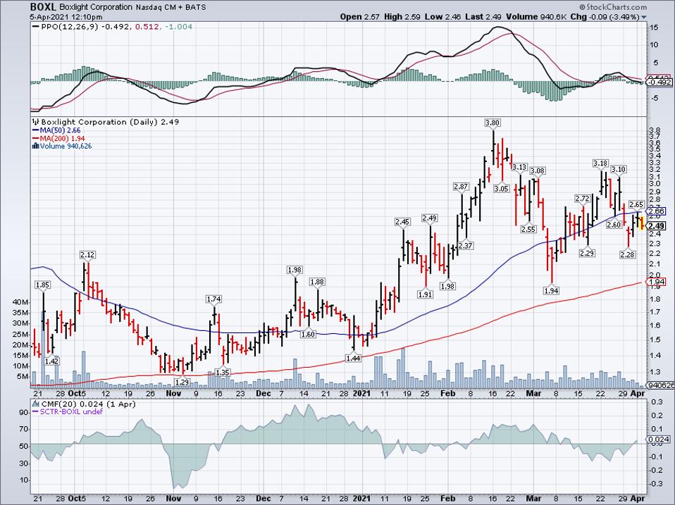Click the 1.44 low price label
Screen dimensions: 675x505
pyautogui.click(x=354, y=358)
